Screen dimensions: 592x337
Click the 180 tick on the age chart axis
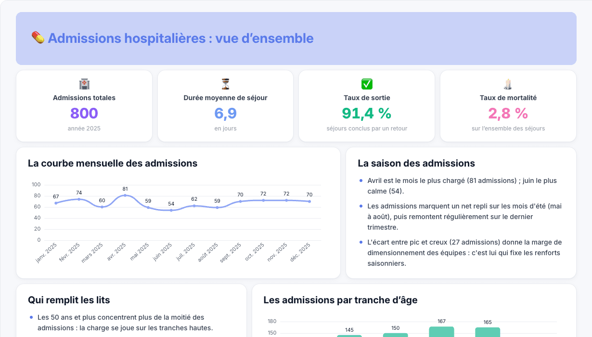click(272, 322)
